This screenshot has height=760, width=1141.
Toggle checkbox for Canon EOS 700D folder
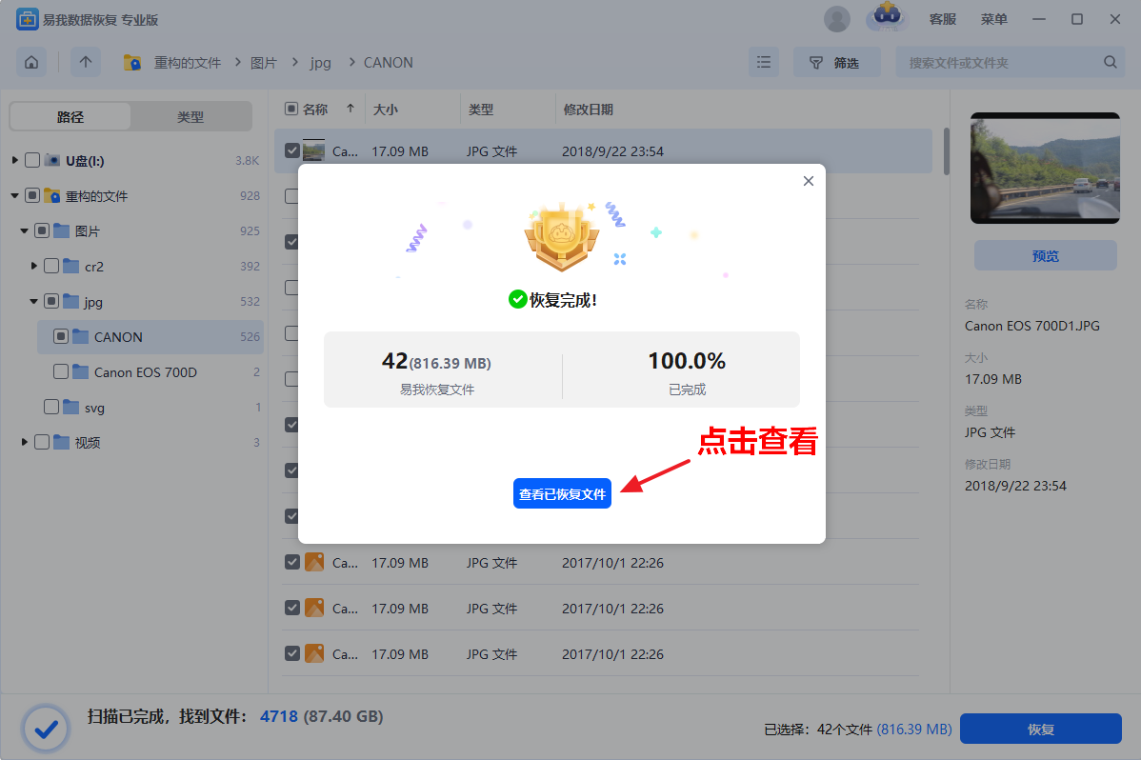point(61,372)
